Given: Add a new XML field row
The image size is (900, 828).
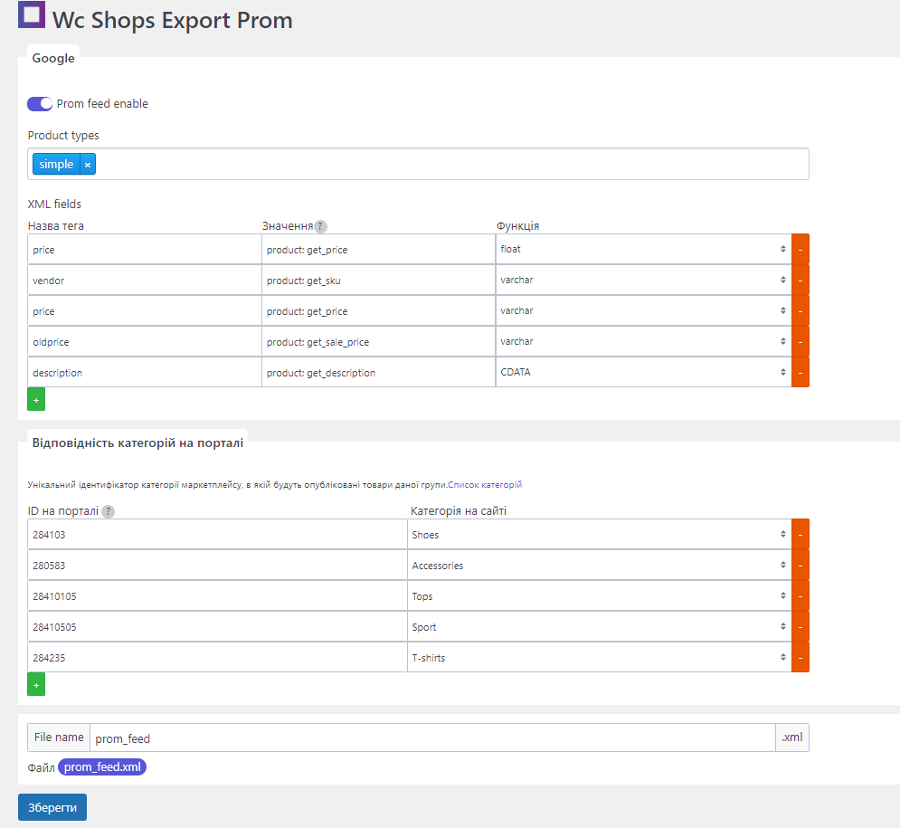Looking at the screenshot, I should 36,400.
